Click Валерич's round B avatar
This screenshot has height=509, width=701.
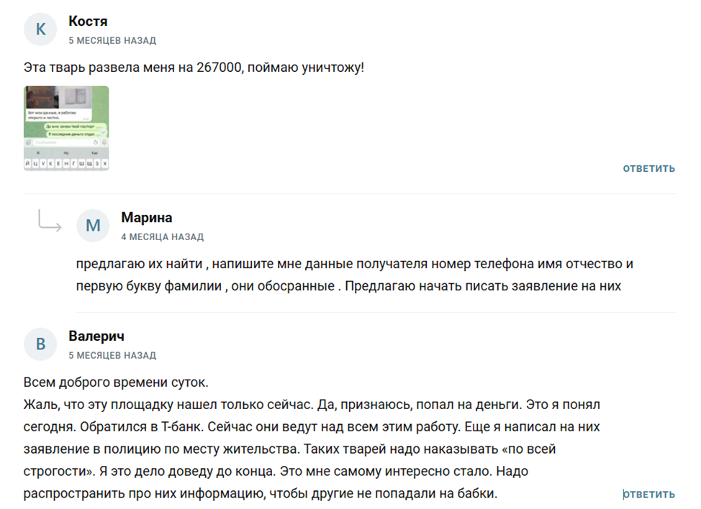pyautogui.click(x=40, y=344)
